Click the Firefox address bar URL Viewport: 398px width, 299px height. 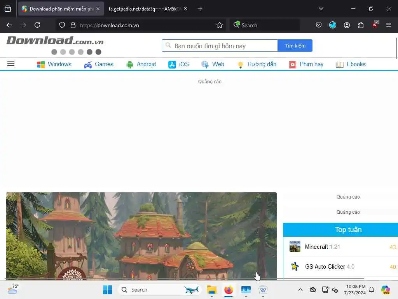109,25
